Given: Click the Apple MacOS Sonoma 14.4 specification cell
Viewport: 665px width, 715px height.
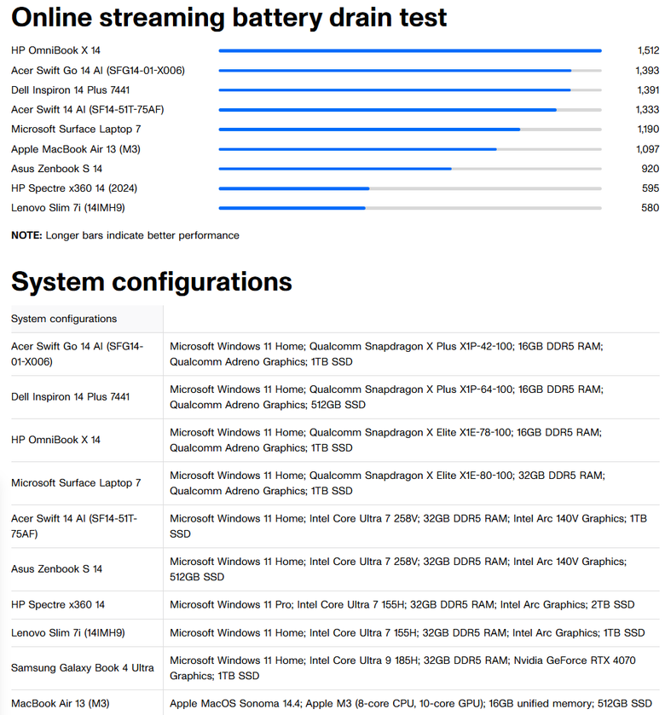Looking at the screenshot, I should tap(411, 703).
